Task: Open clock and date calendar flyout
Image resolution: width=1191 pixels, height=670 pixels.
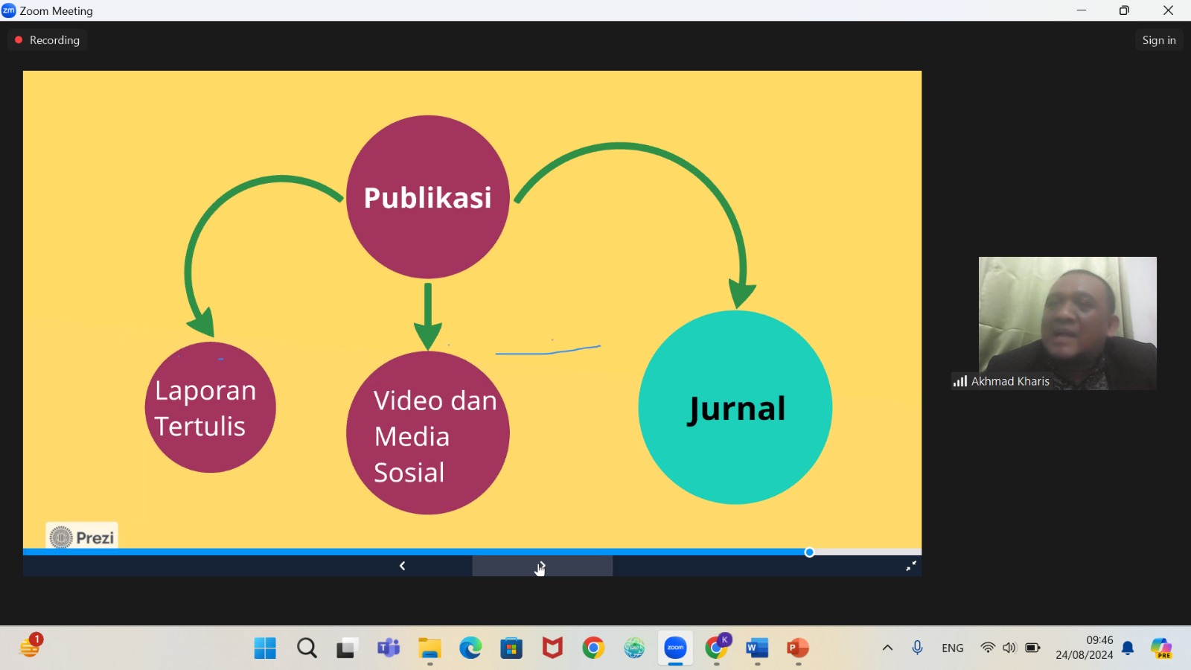Action: coord(1084,648)
